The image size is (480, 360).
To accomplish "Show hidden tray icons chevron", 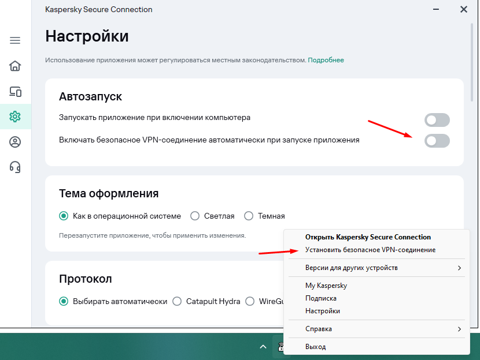I will pyautogui.click(x=263, y=347).
